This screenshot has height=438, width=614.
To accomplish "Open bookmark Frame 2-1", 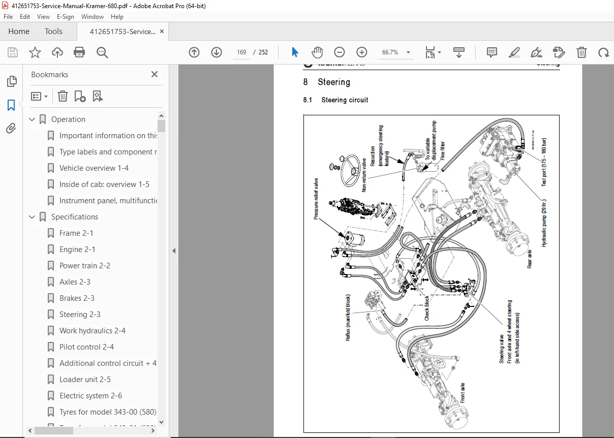I will (76, 233).
